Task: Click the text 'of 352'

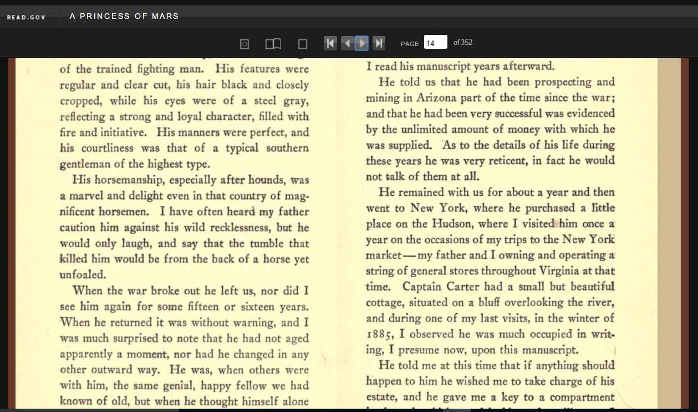Action: click(463, 42)
